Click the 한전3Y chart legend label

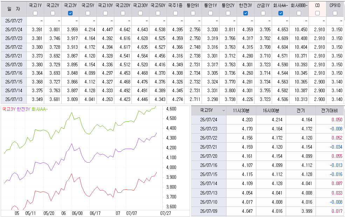tap(23, 109)
